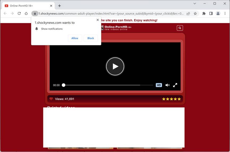Click Block in the notification prompt
The image size is (230, 152).
91,38
